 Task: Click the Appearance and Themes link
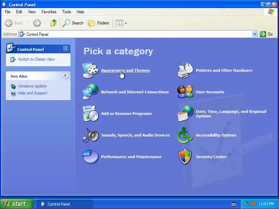pos(126,70)
